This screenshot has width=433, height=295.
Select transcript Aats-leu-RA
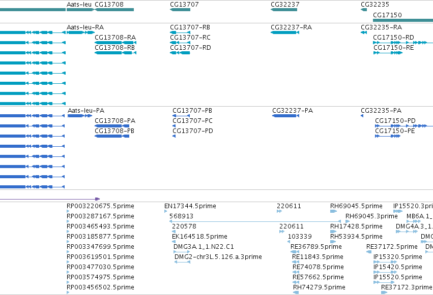point(85,27)
